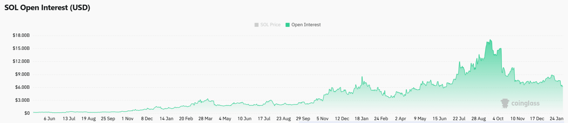Click the $3.00B y-axis label
568x123 pixels.
pyautogui.click(x=22, y=100)
